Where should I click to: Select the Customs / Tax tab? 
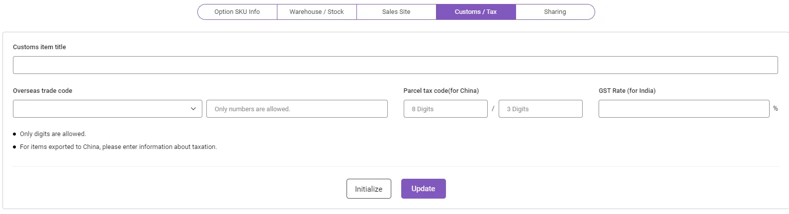tap(476, 12)
